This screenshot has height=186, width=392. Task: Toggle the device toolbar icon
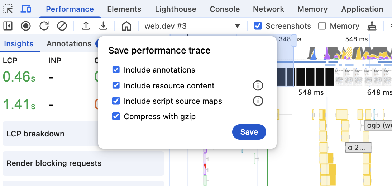click(26, 9)
